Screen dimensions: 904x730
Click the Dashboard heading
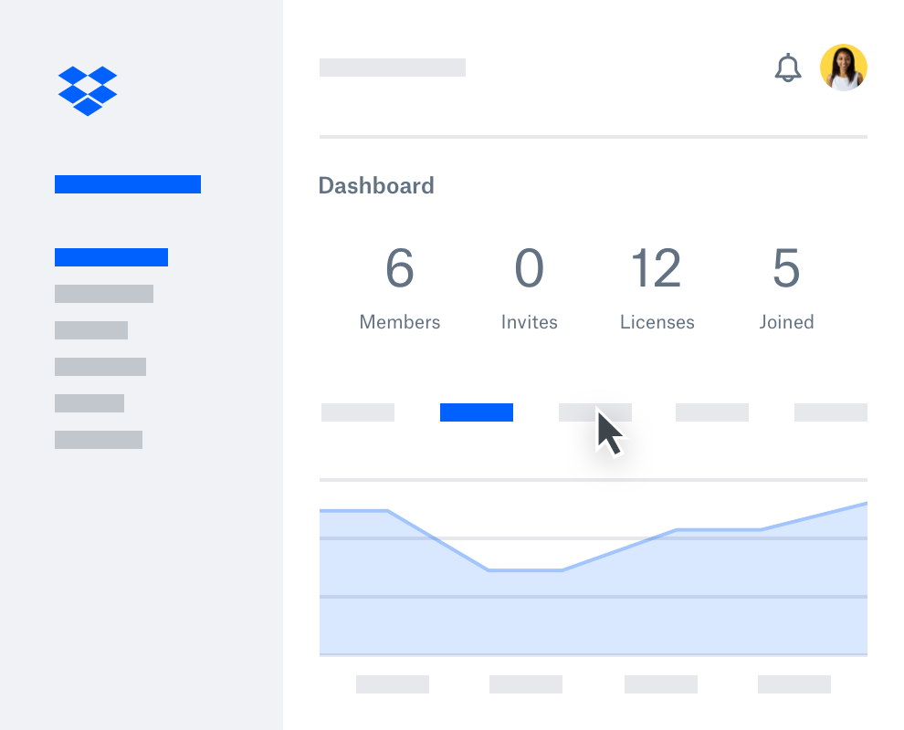[376, 186]
